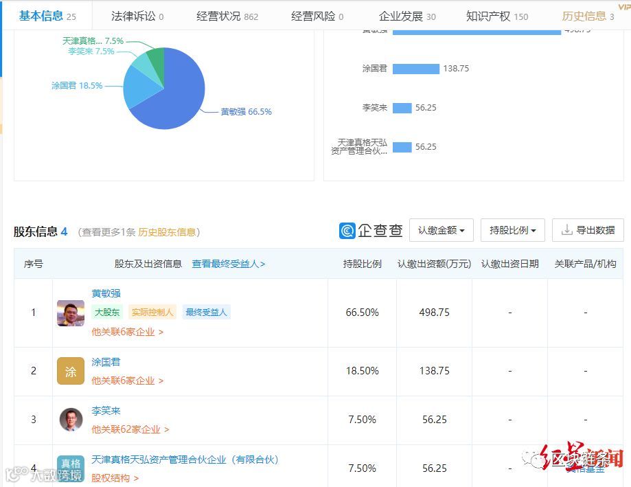Click the 18.50% cell

click(x=362, y=371)
